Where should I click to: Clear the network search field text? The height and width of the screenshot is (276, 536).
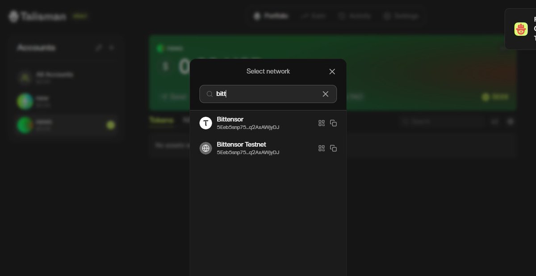pyautogui.click(x=326, y=94)
